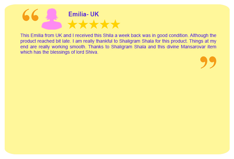Click the line beginning product reached bit late
Viewport: 234px width, 159px height.
[118, 41]
